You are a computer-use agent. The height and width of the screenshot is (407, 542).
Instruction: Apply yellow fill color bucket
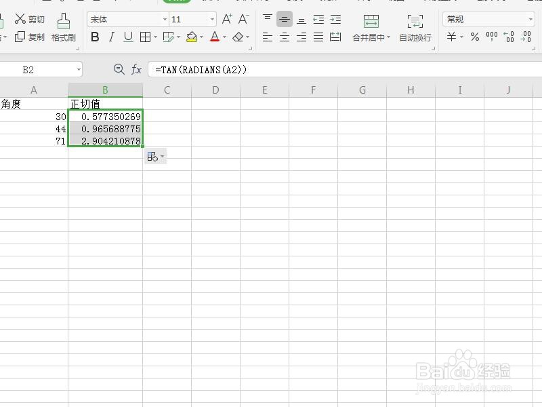tap(192, 37)
